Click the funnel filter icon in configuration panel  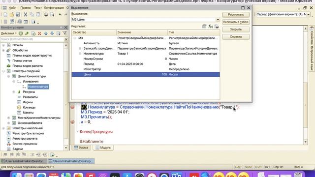coord(64,33)
